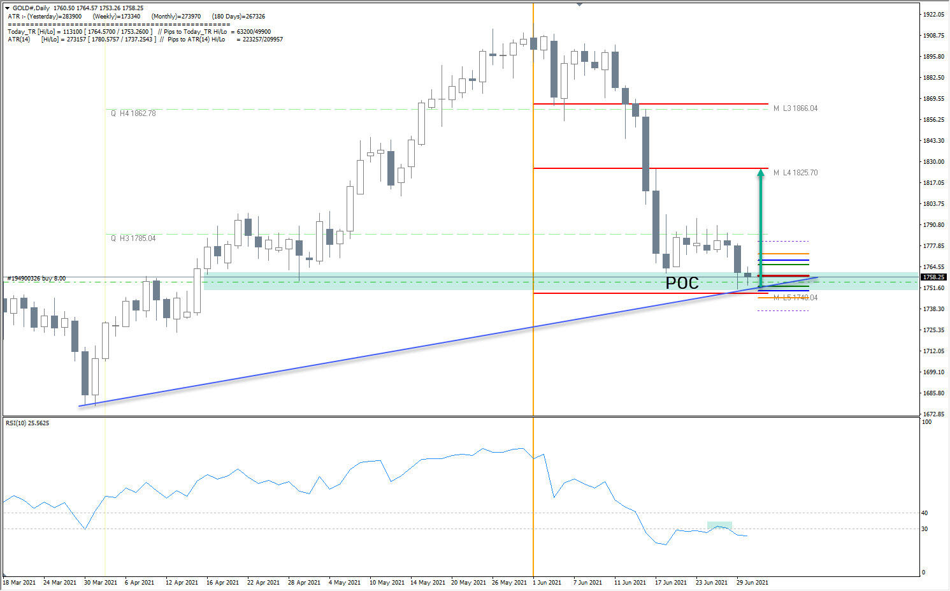Click the Pips to Today_TR Hi/Lo value 63200/49900
Screen dimensions: 950x591
[x=254, y=32]
